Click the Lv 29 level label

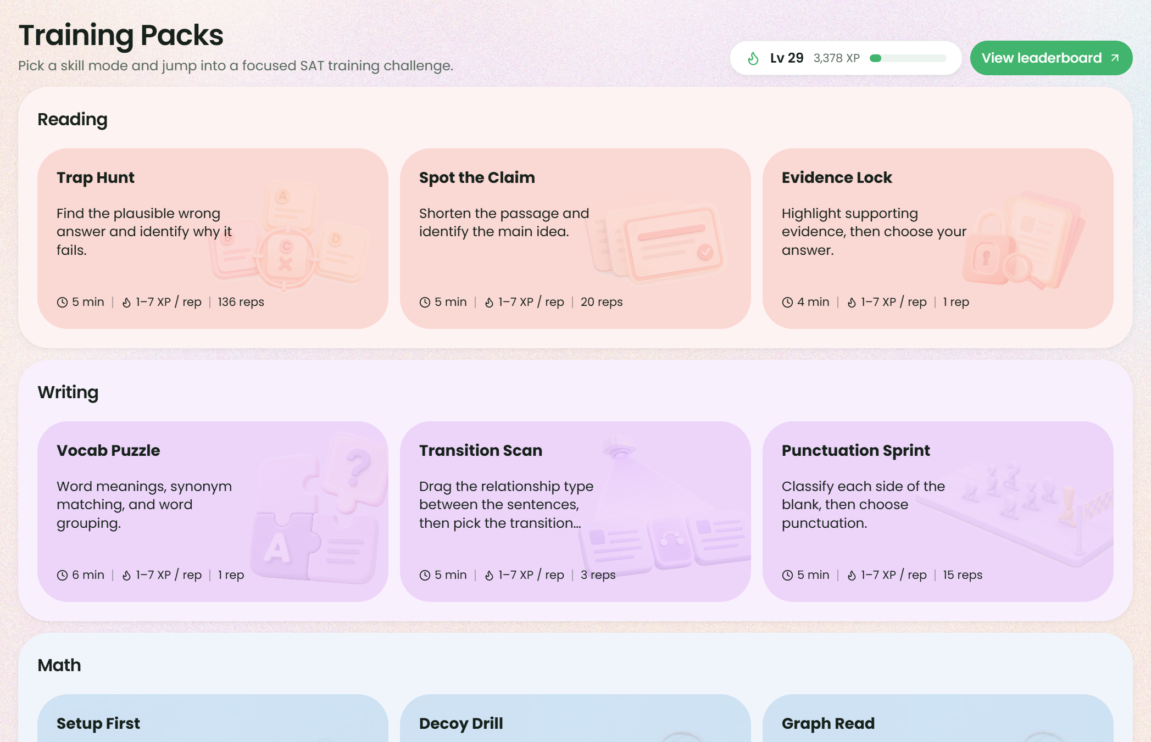(x=787, y=58)
